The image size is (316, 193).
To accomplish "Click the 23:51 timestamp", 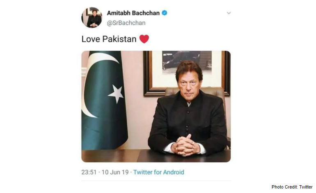I will [x=89, y=172].
